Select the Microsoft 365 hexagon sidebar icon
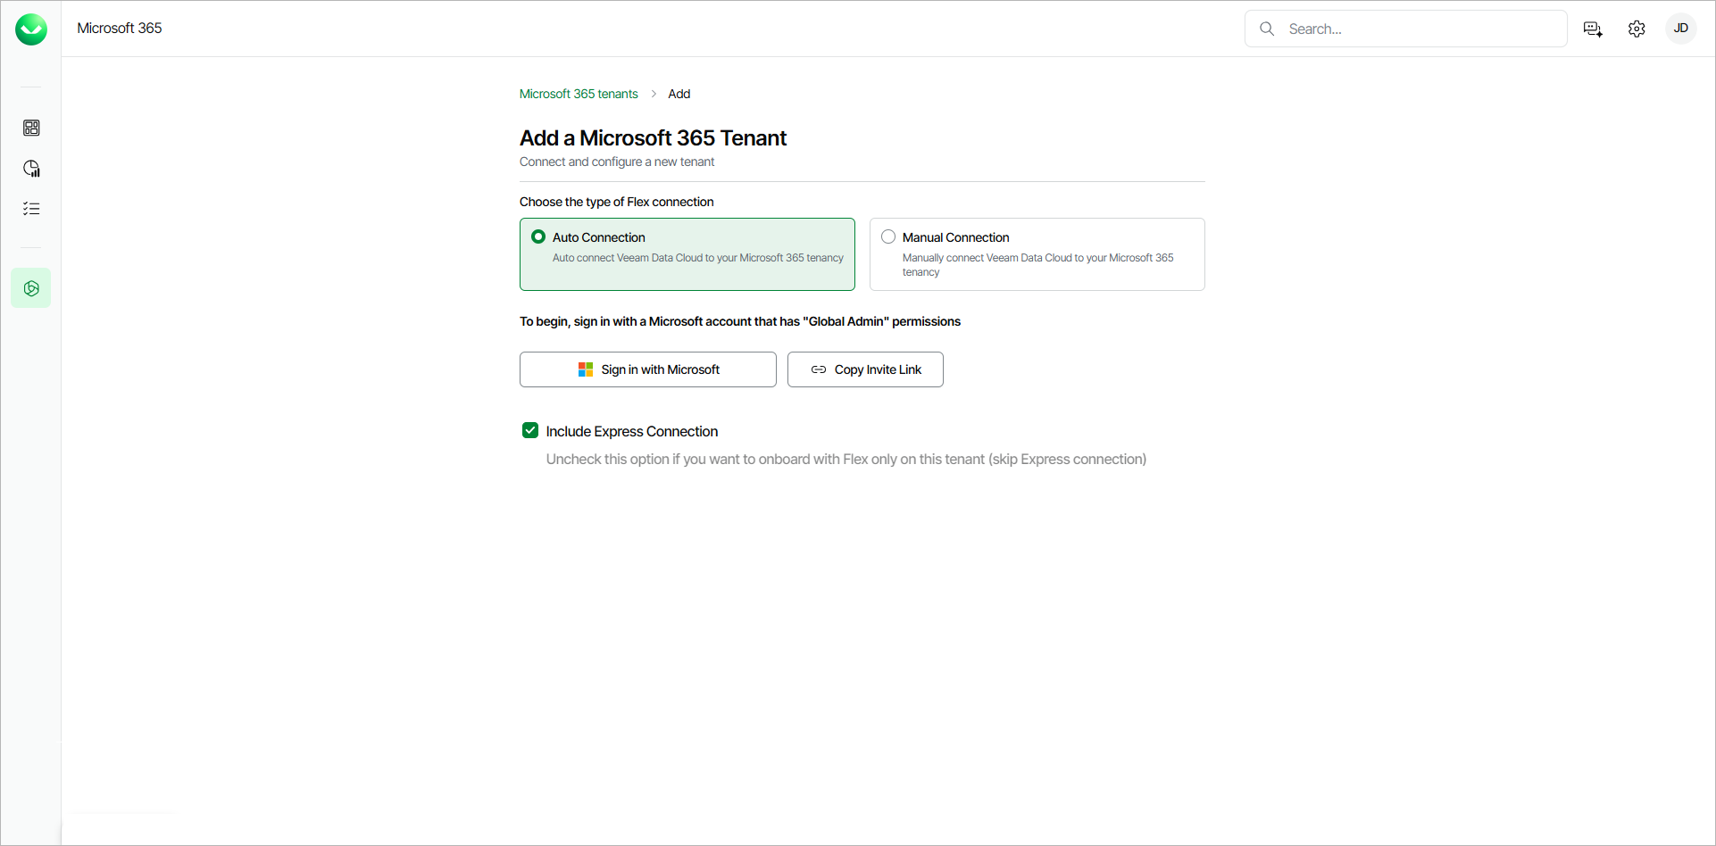The height and width of the screenshot is (846, 1716). pos(31,288)
